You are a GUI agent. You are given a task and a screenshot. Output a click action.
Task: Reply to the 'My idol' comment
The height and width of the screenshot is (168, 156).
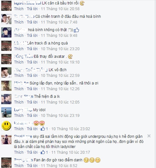click(x=32, y=115)
